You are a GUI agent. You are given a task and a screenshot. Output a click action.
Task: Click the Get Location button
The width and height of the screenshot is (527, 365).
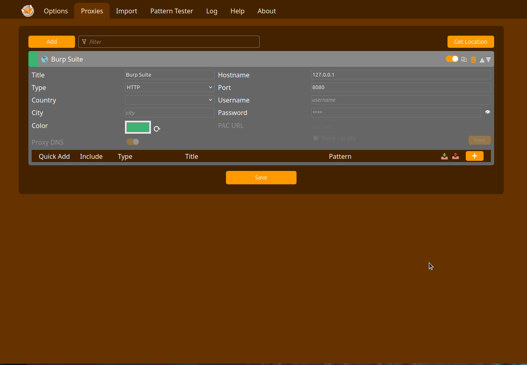click(471, 42)
